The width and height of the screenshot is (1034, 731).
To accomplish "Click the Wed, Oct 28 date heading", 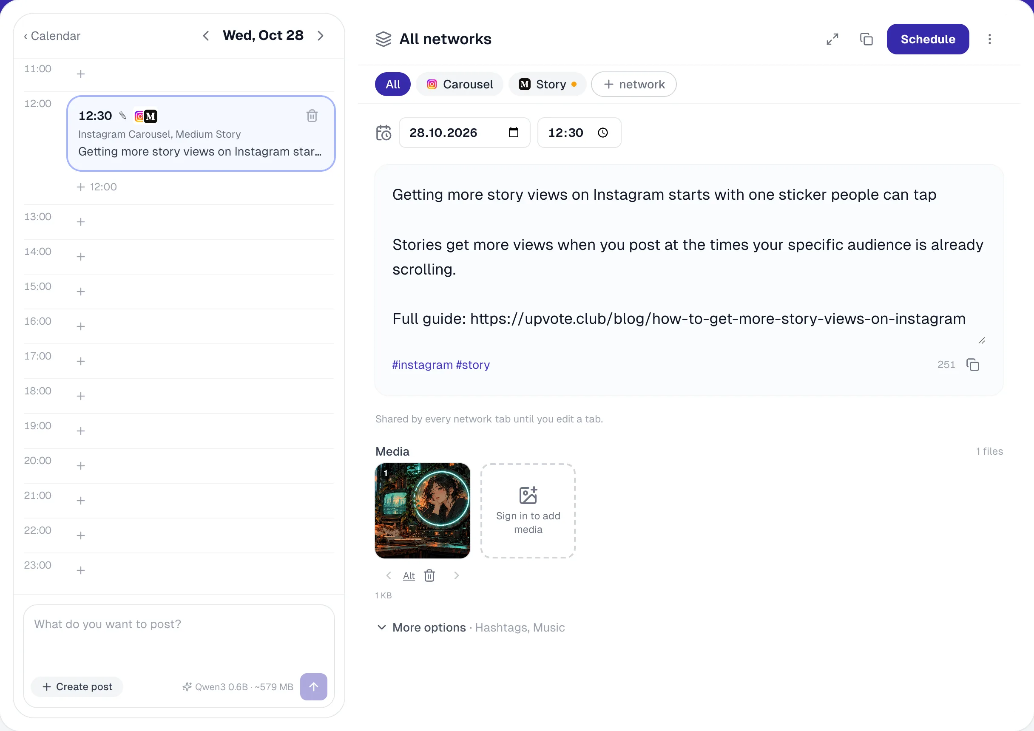I will [x=263, y=36].
